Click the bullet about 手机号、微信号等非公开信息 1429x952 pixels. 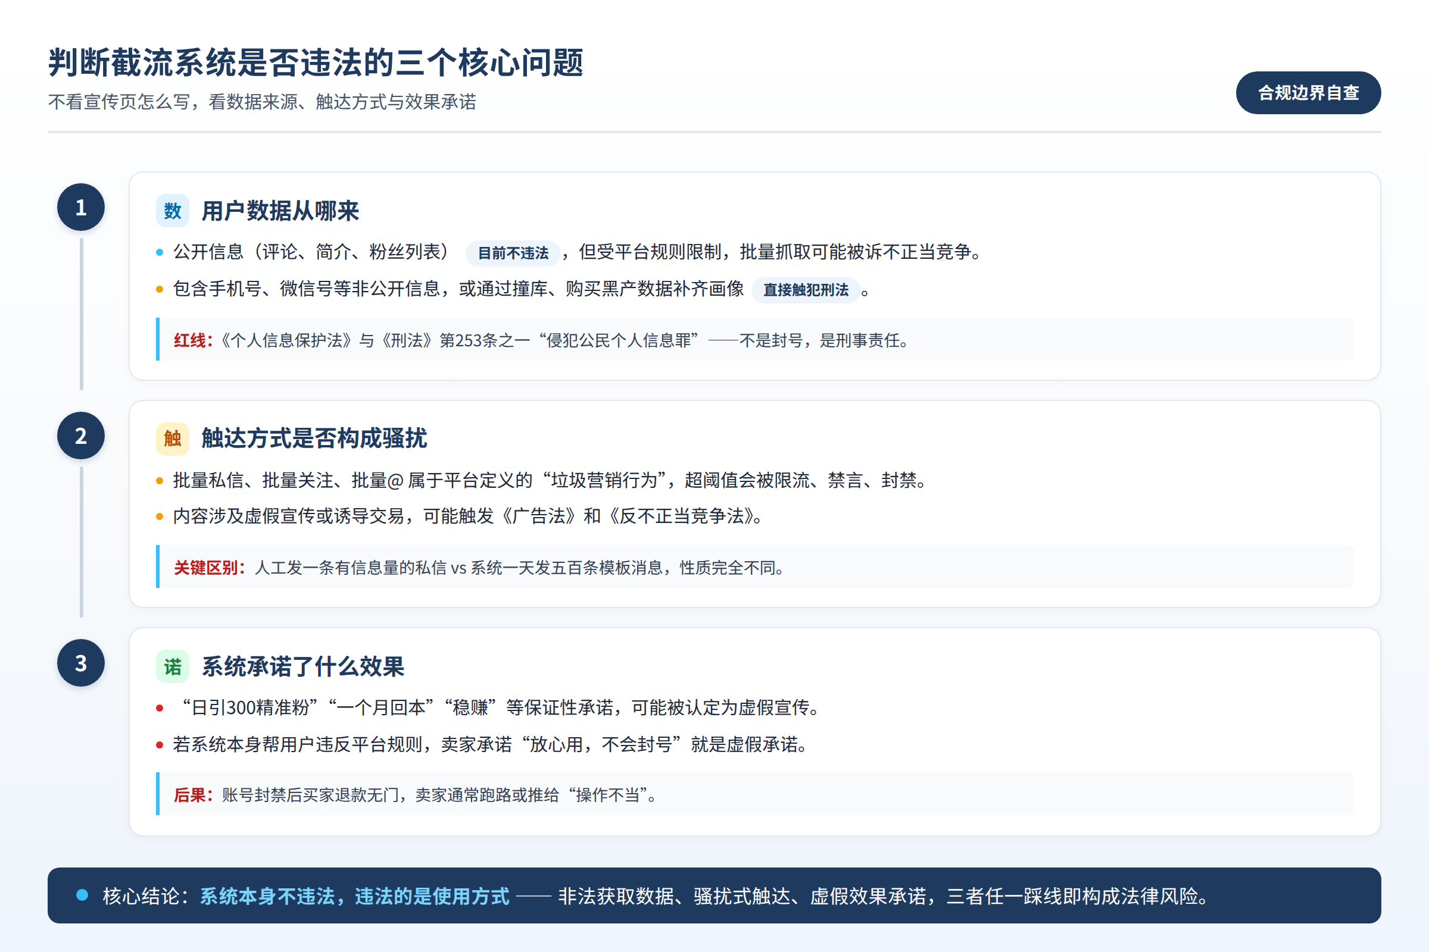513,289
